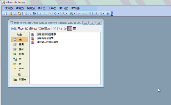This screenshot has height=105, width=171.
Task: Toggle the List view button
Action: (x=70, y=28)
